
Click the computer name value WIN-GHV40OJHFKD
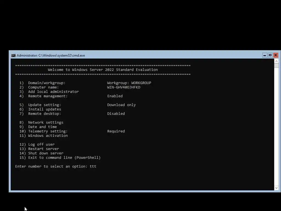(124, 87)
